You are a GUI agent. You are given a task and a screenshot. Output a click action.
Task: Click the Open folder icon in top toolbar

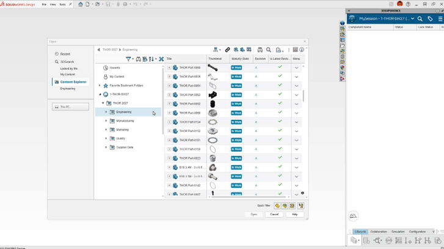point(97,4)
